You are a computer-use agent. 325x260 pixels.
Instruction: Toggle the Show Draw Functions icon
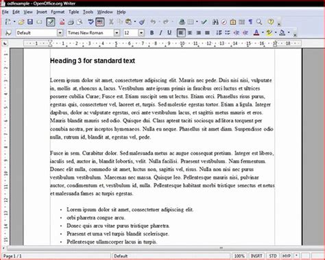[204, 22]
